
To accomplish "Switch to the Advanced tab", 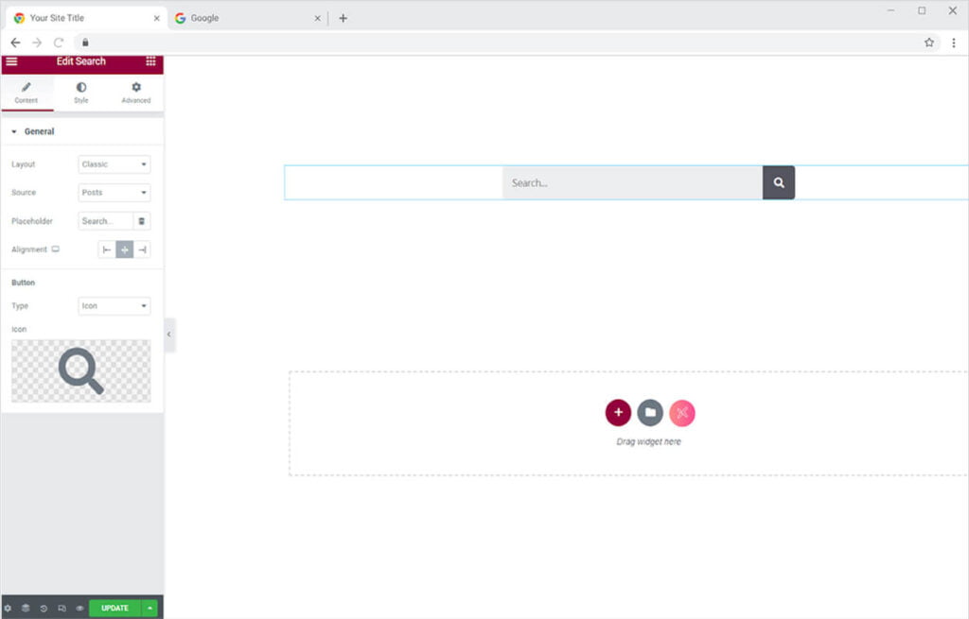I will point(135,93).
